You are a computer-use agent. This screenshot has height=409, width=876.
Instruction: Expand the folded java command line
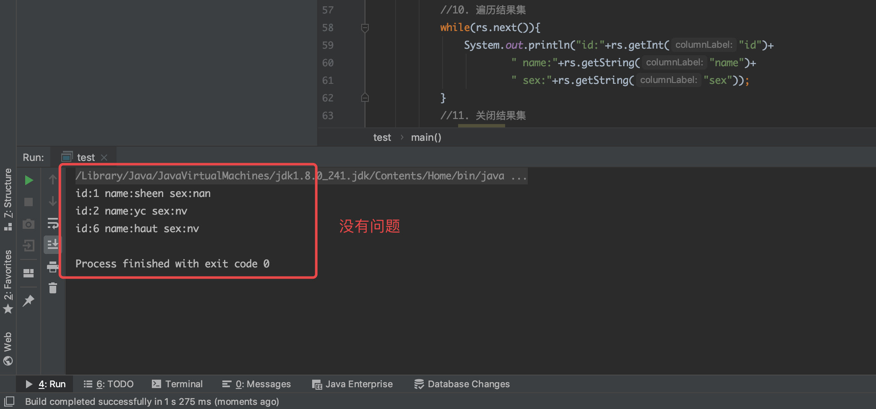[x=519, y=176]
